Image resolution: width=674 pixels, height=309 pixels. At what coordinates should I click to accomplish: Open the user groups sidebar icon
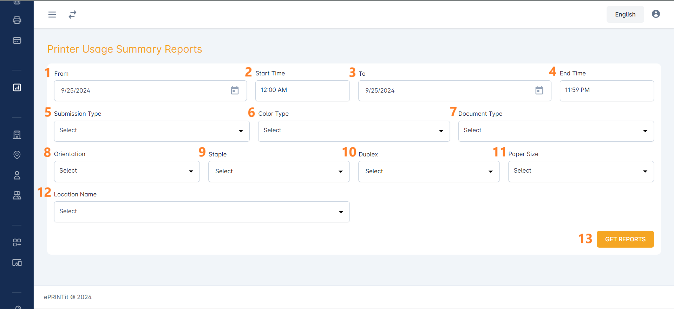[x=17, y=195]
